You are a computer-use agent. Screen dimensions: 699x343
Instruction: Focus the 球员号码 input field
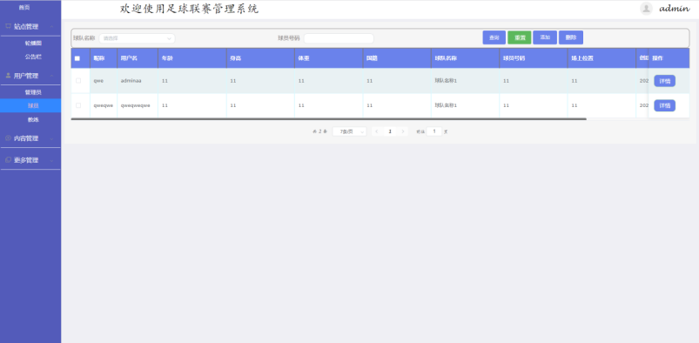(x=339, y=38)
